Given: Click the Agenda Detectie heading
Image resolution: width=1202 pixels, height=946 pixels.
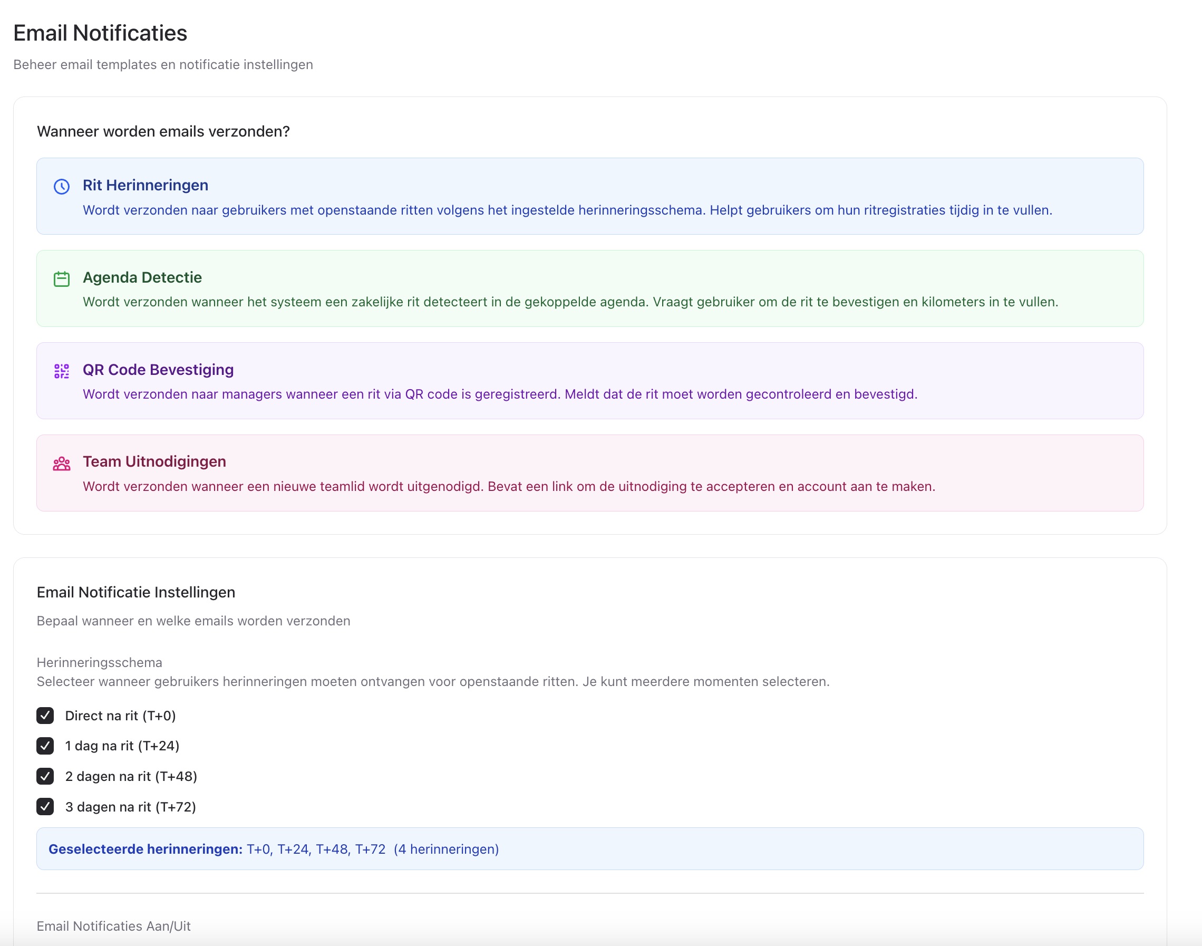Looking at the screenshot, I should 142,277.
